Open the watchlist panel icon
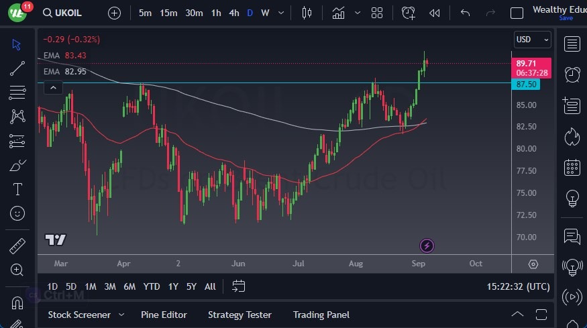This screenshot has height=328, width=587. point(572,44)
